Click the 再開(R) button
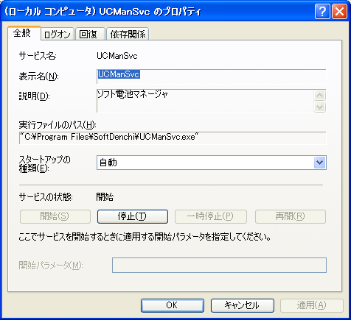The width and height of the screenshot is (351, 320). point(291,216)
